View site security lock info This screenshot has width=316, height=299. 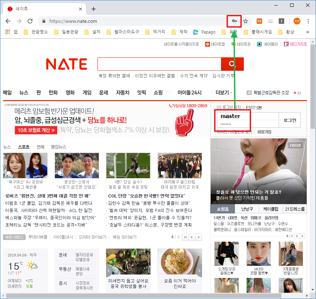pos(44,21)
